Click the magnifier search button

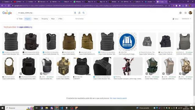pos(83,13)
